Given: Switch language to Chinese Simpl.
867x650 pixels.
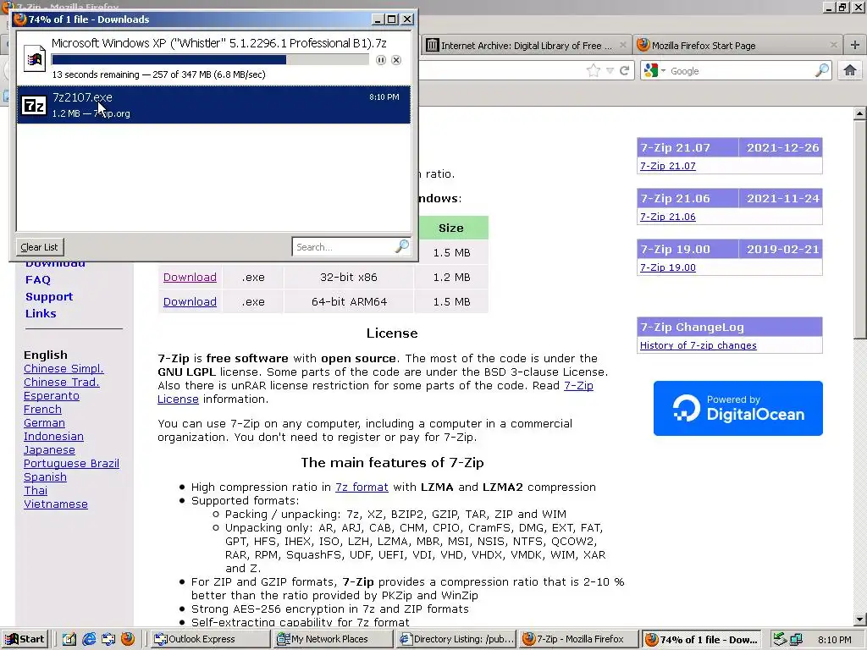Looking at the screenshot, I should [x=64, y=369].
